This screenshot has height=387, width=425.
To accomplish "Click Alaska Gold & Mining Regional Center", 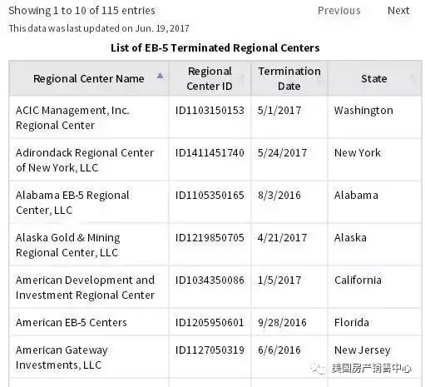I will point(67,245).
